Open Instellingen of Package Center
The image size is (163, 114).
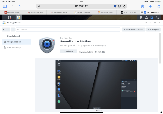(x=153, y=30)
